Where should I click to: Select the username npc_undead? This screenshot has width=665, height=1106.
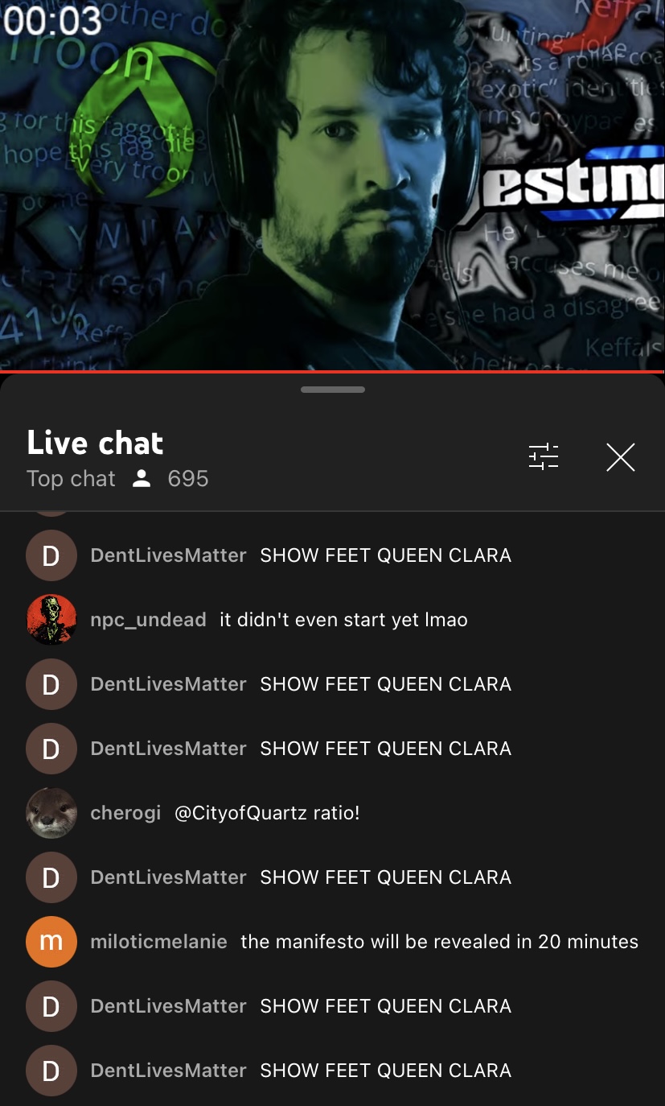coord(149,620)
